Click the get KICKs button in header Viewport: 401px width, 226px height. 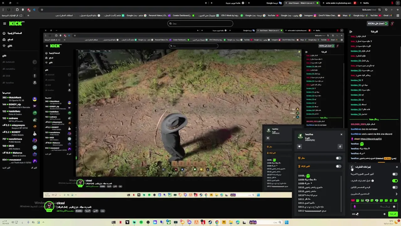tap(378, 24)
